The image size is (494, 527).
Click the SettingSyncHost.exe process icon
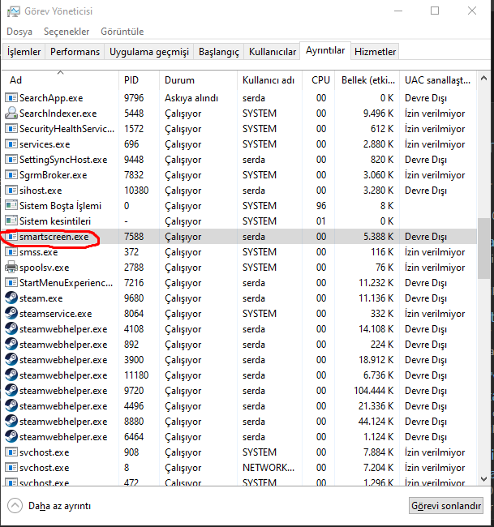click(11, 160)
